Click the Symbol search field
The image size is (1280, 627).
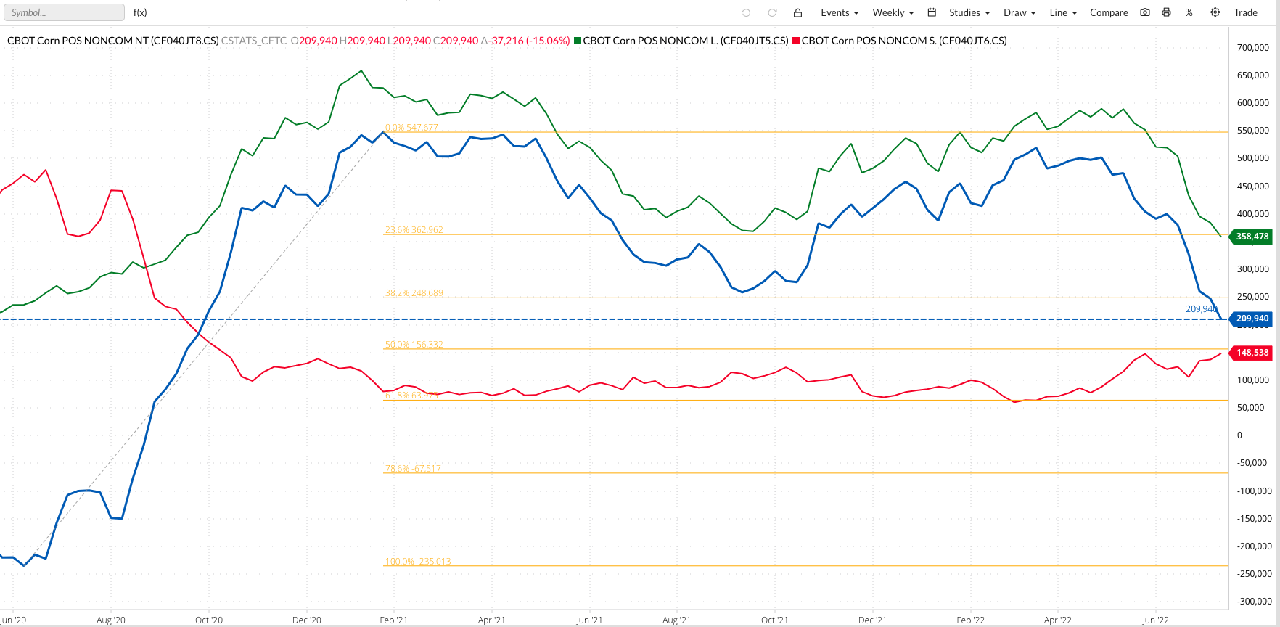[x=64, y=12]
